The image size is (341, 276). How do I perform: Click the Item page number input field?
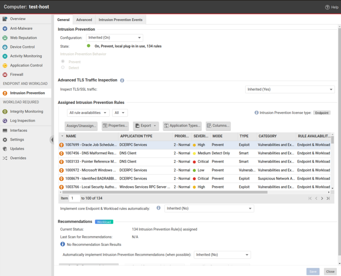75,198
